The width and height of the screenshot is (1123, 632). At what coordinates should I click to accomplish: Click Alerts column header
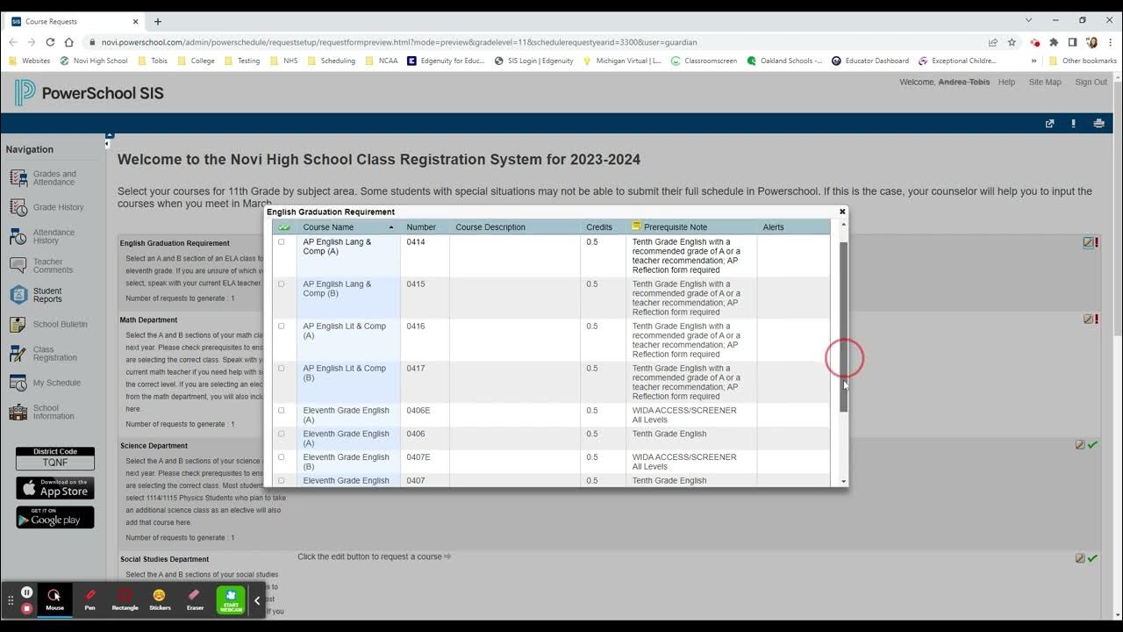tap(773, 227)
